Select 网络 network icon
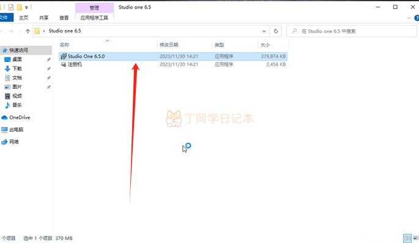419x243 pixels. click(4, 142)
